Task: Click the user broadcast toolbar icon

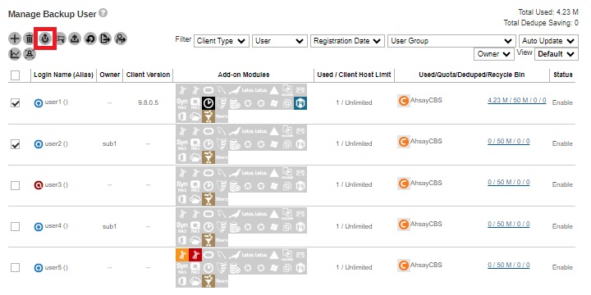Action: (x=30, y=54)
